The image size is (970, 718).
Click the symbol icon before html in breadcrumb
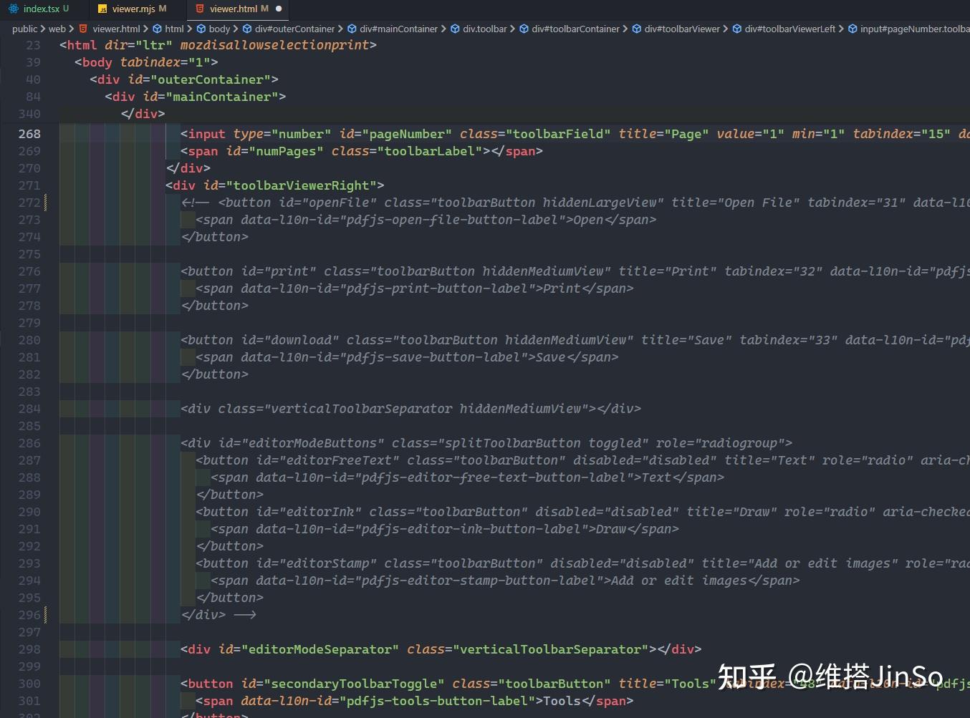click(x=158, y=29)
